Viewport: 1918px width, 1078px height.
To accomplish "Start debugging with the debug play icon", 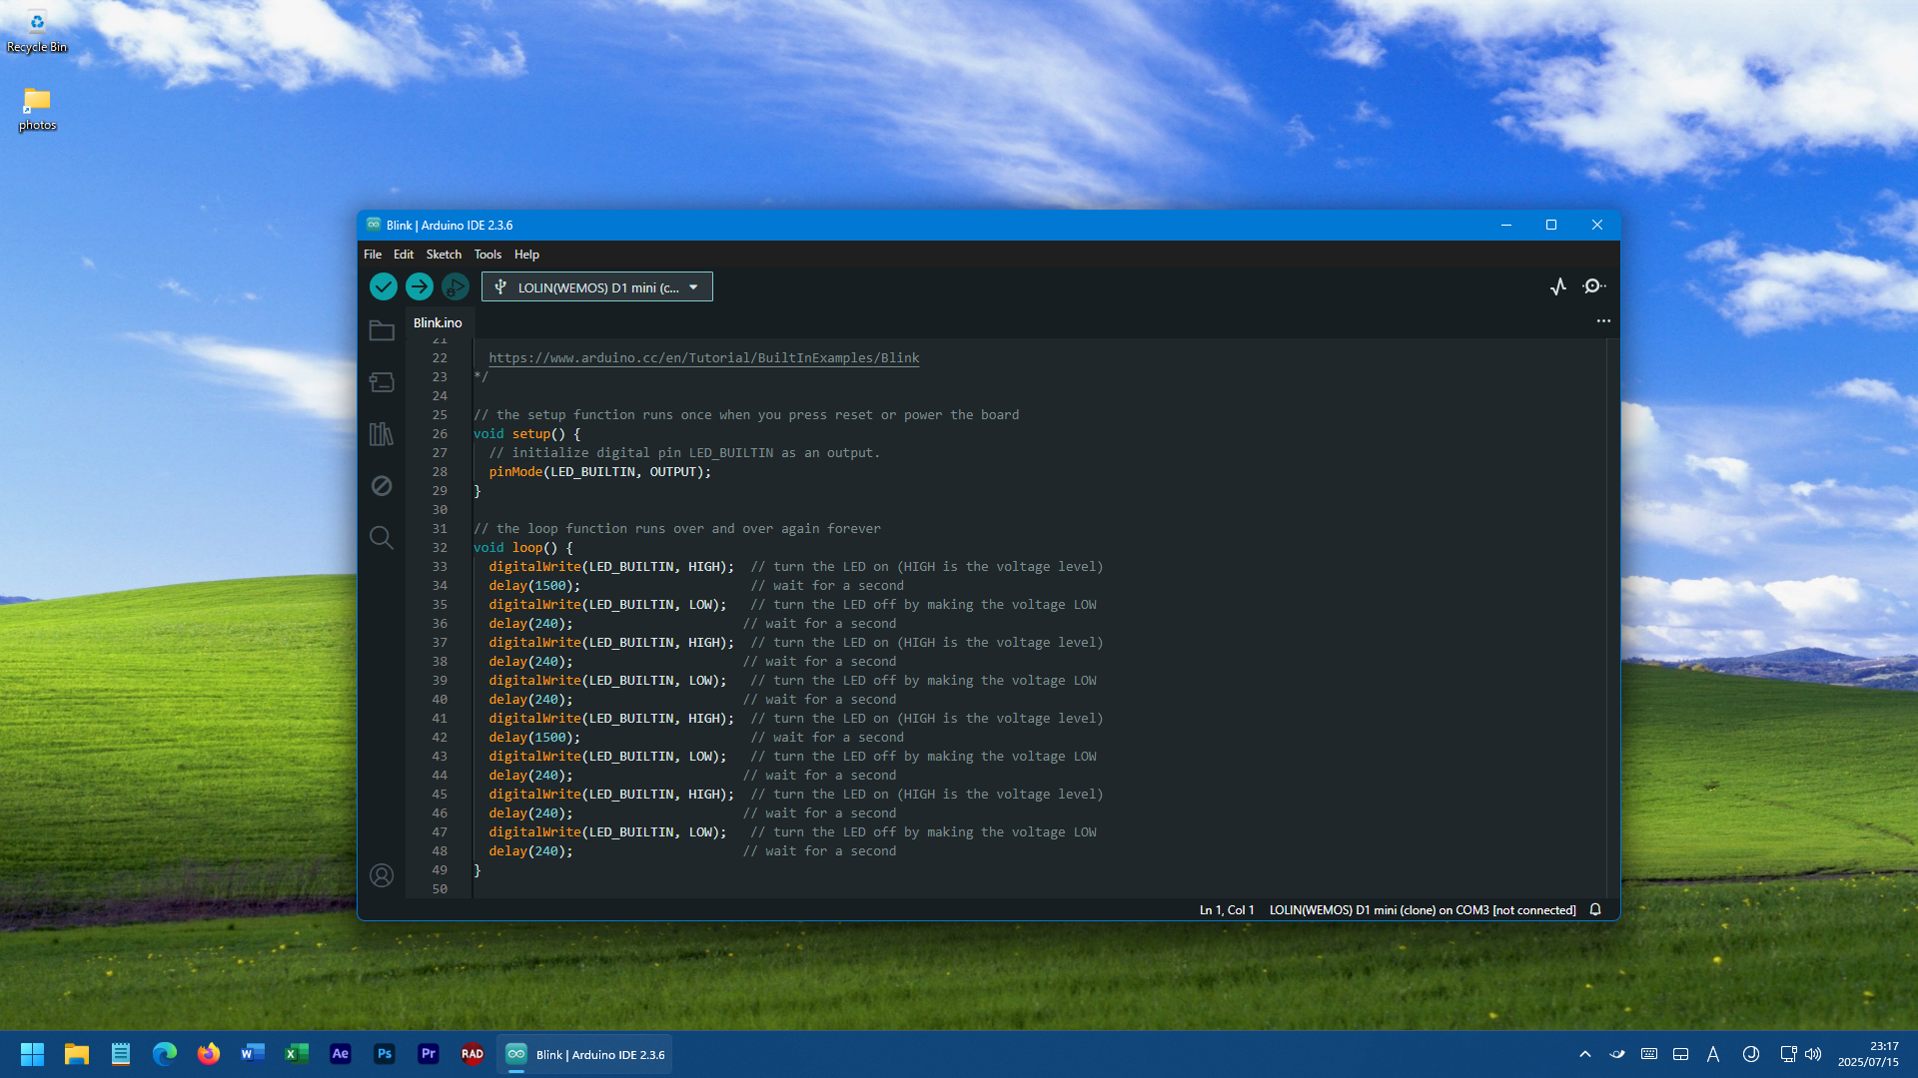I will click(456, 286).
